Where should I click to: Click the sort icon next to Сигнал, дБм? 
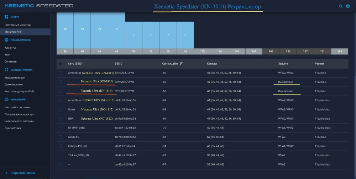tap(182, 64)
